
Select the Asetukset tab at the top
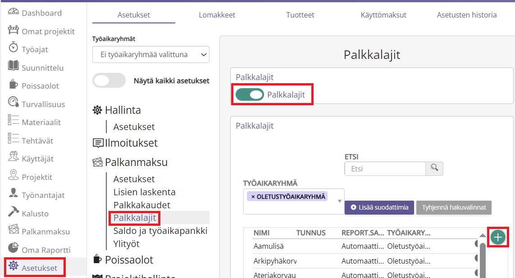click(x=134, y=15)
